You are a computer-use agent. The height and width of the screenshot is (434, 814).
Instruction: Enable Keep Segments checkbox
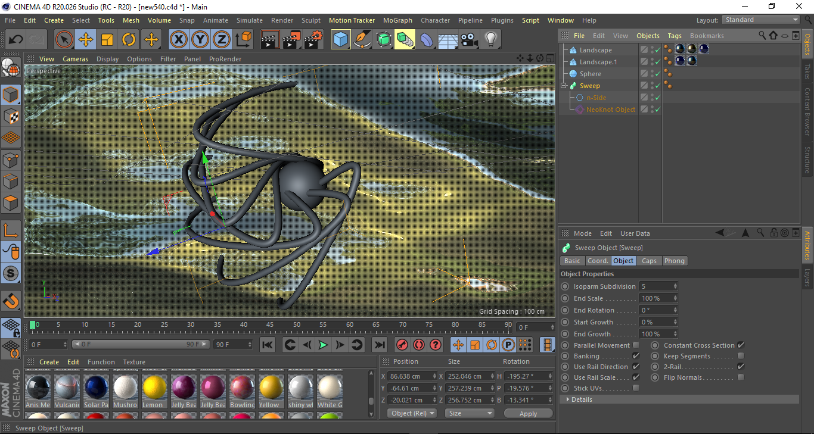pos(741,356)
